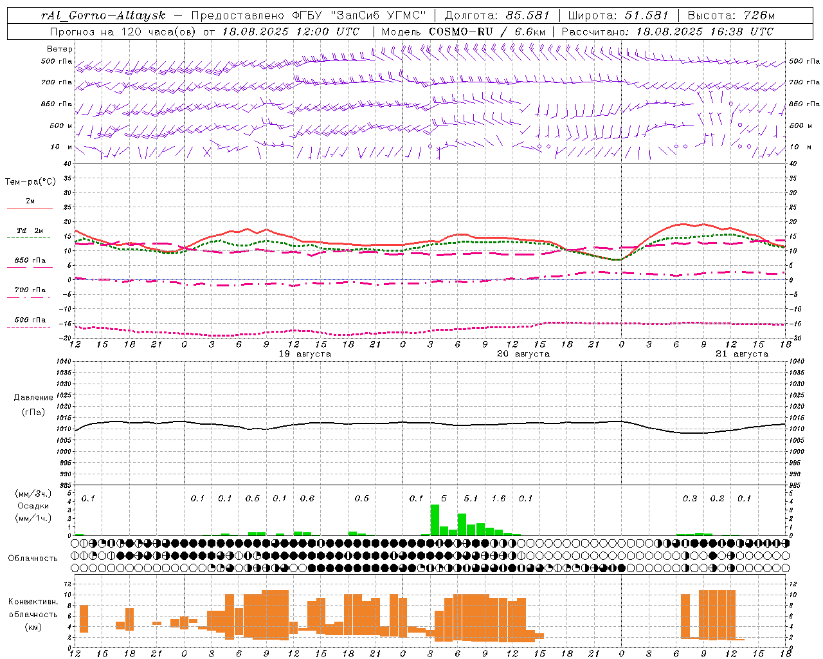The image size is (823, 659).
Task: Click the Облачность cloud cover label
Action: pos(33,559)
